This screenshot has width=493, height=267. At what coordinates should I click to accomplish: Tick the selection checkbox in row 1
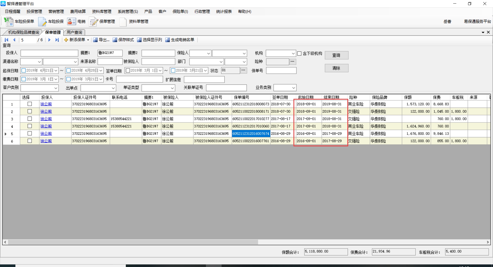click(x=30, y=104)
